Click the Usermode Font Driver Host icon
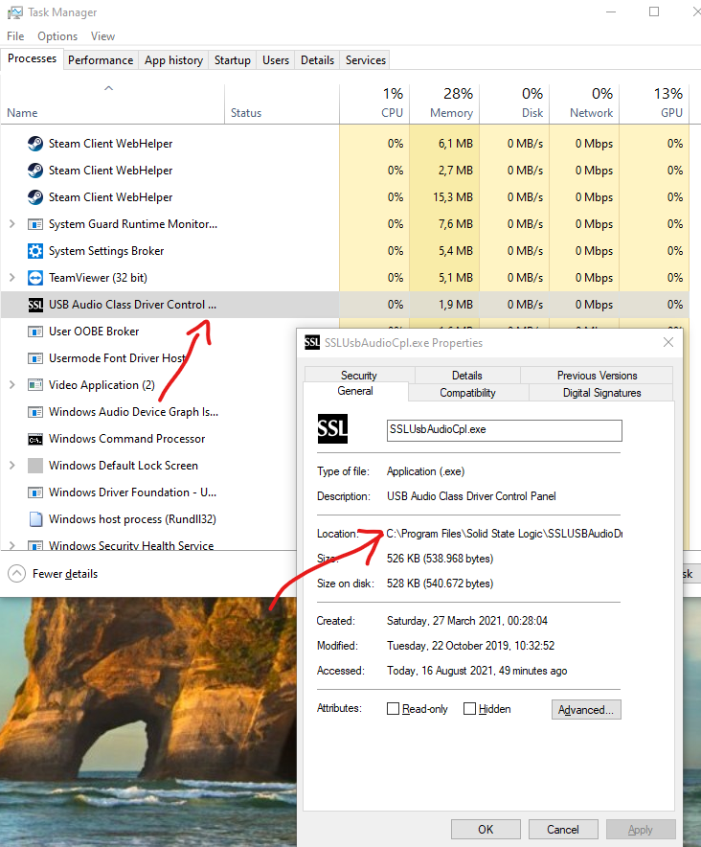The height and width of the screenshot is (847, 701). point(35,358)
